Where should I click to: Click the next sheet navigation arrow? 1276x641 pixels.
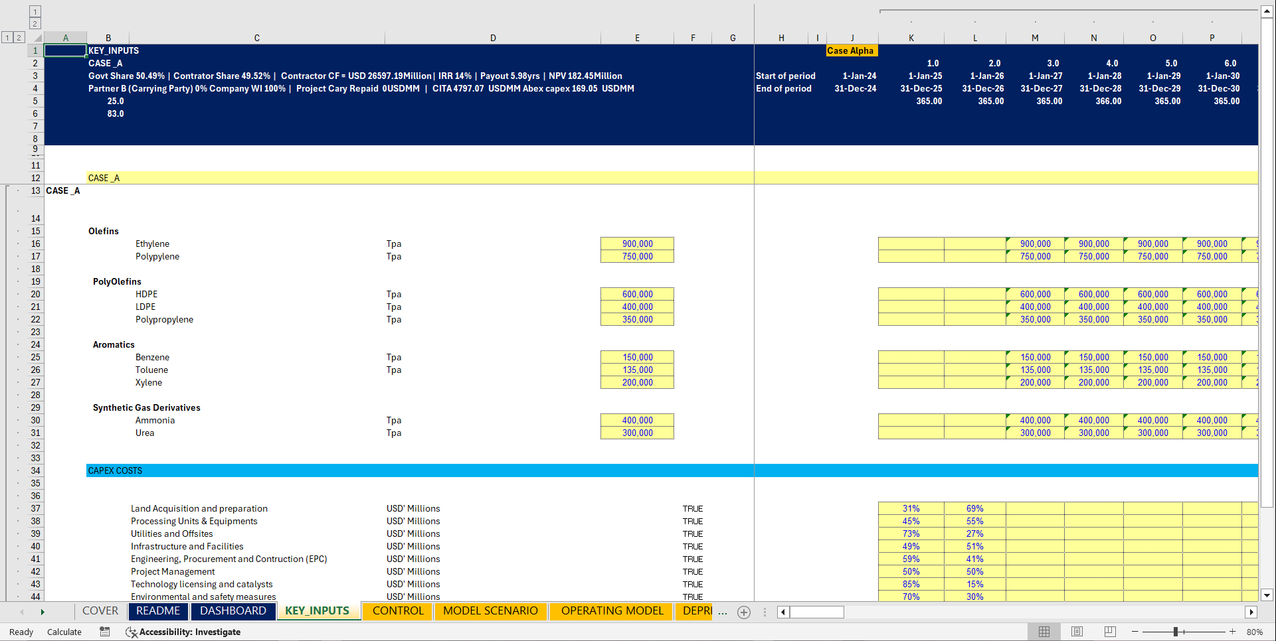pyautogui.click(x=42, y=612)
